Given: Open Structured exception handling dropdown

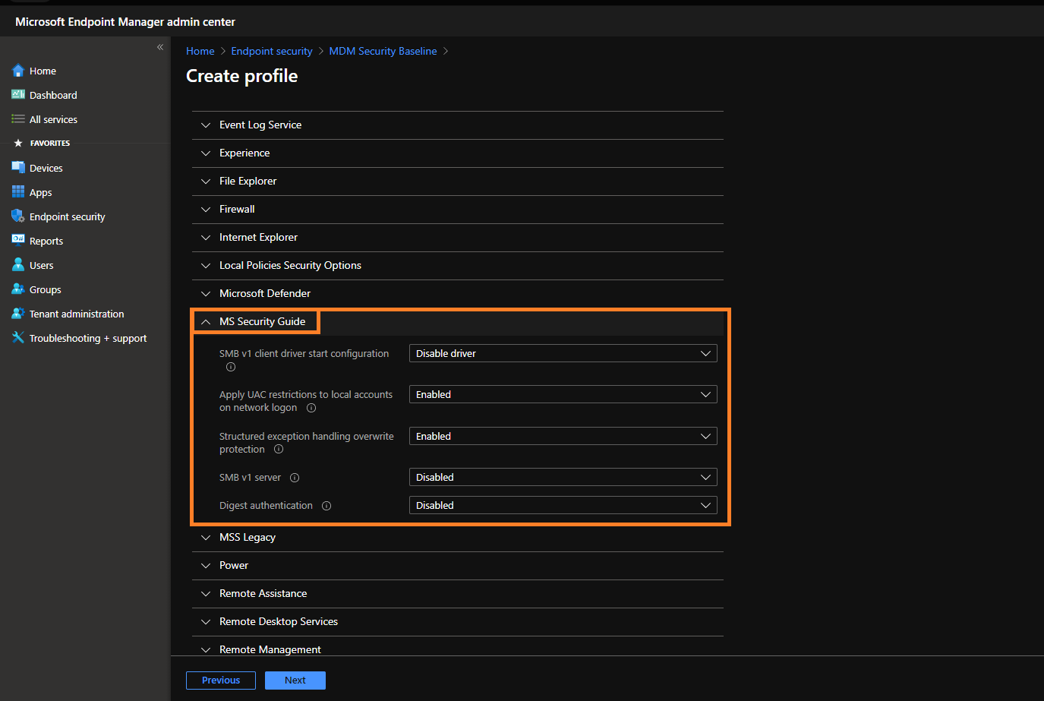Looking at the screenshot, I should (563, 436).
